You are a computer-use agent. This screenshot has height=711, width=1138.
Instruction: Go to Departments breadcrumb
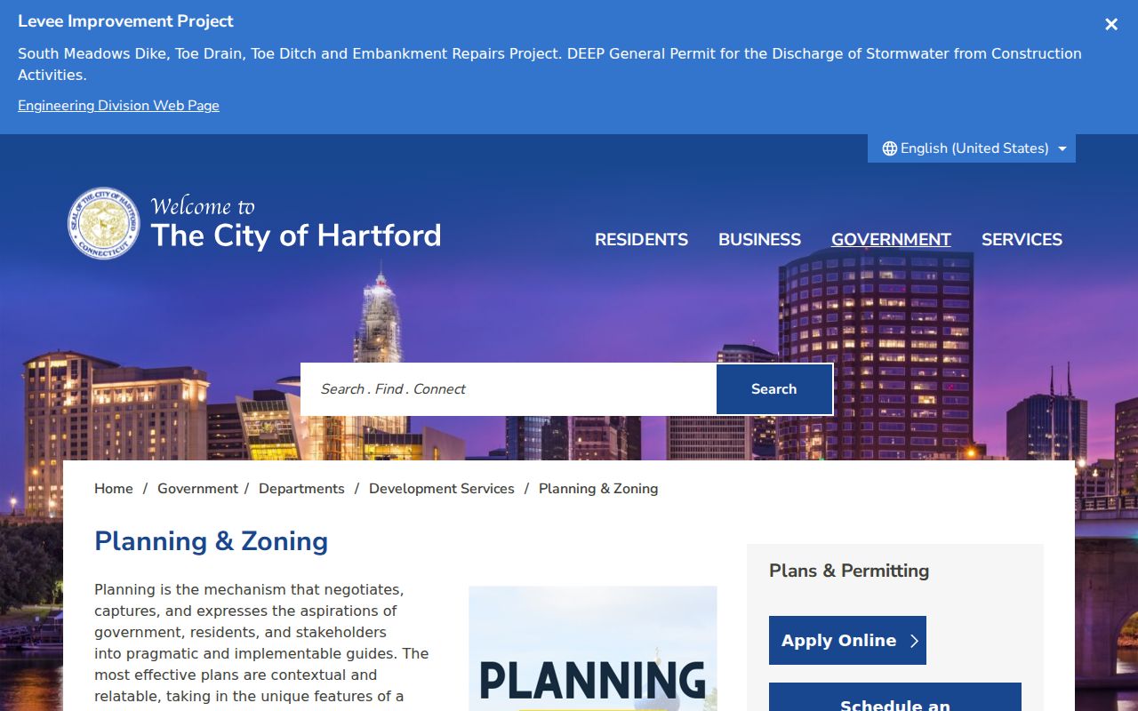[x=301, y=489]
